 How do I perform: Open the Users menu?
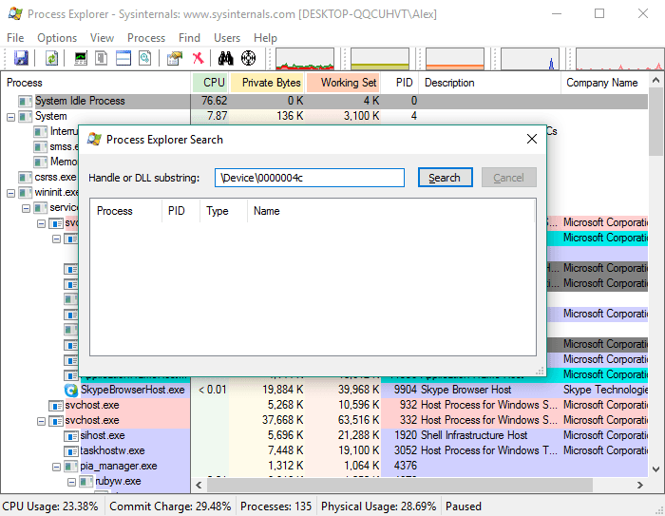[x=227, y=38]
